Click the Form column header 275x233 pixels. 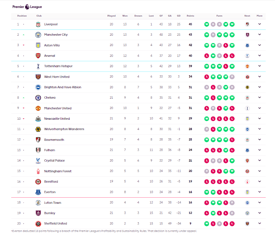pos(219,16)
